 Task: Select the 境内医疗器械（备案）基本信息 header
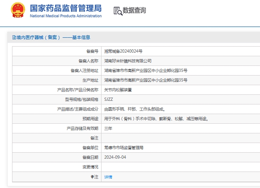51,37
